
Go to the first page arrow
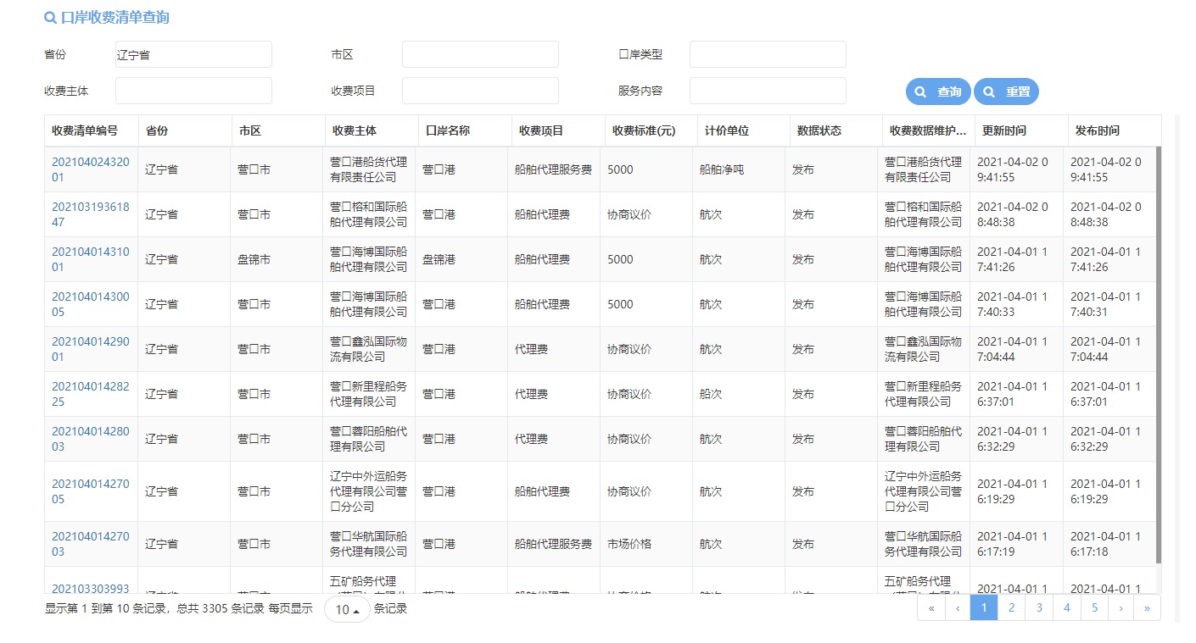[x=931, y=607]
